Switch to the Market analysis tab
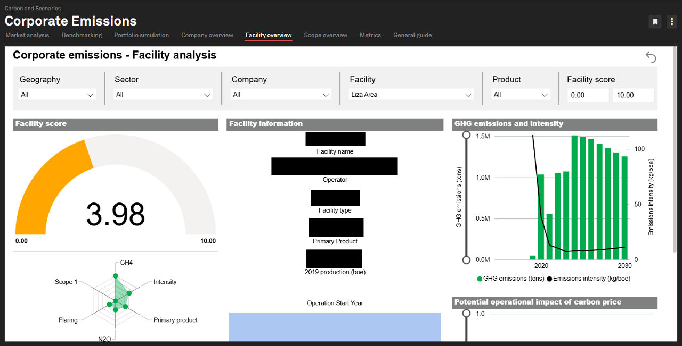Viewport: 682px width, 346px height. 27,35
